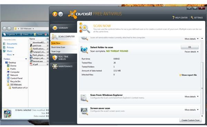
Task: Collapse with Fewer details
Action: (x=191, y=52)
